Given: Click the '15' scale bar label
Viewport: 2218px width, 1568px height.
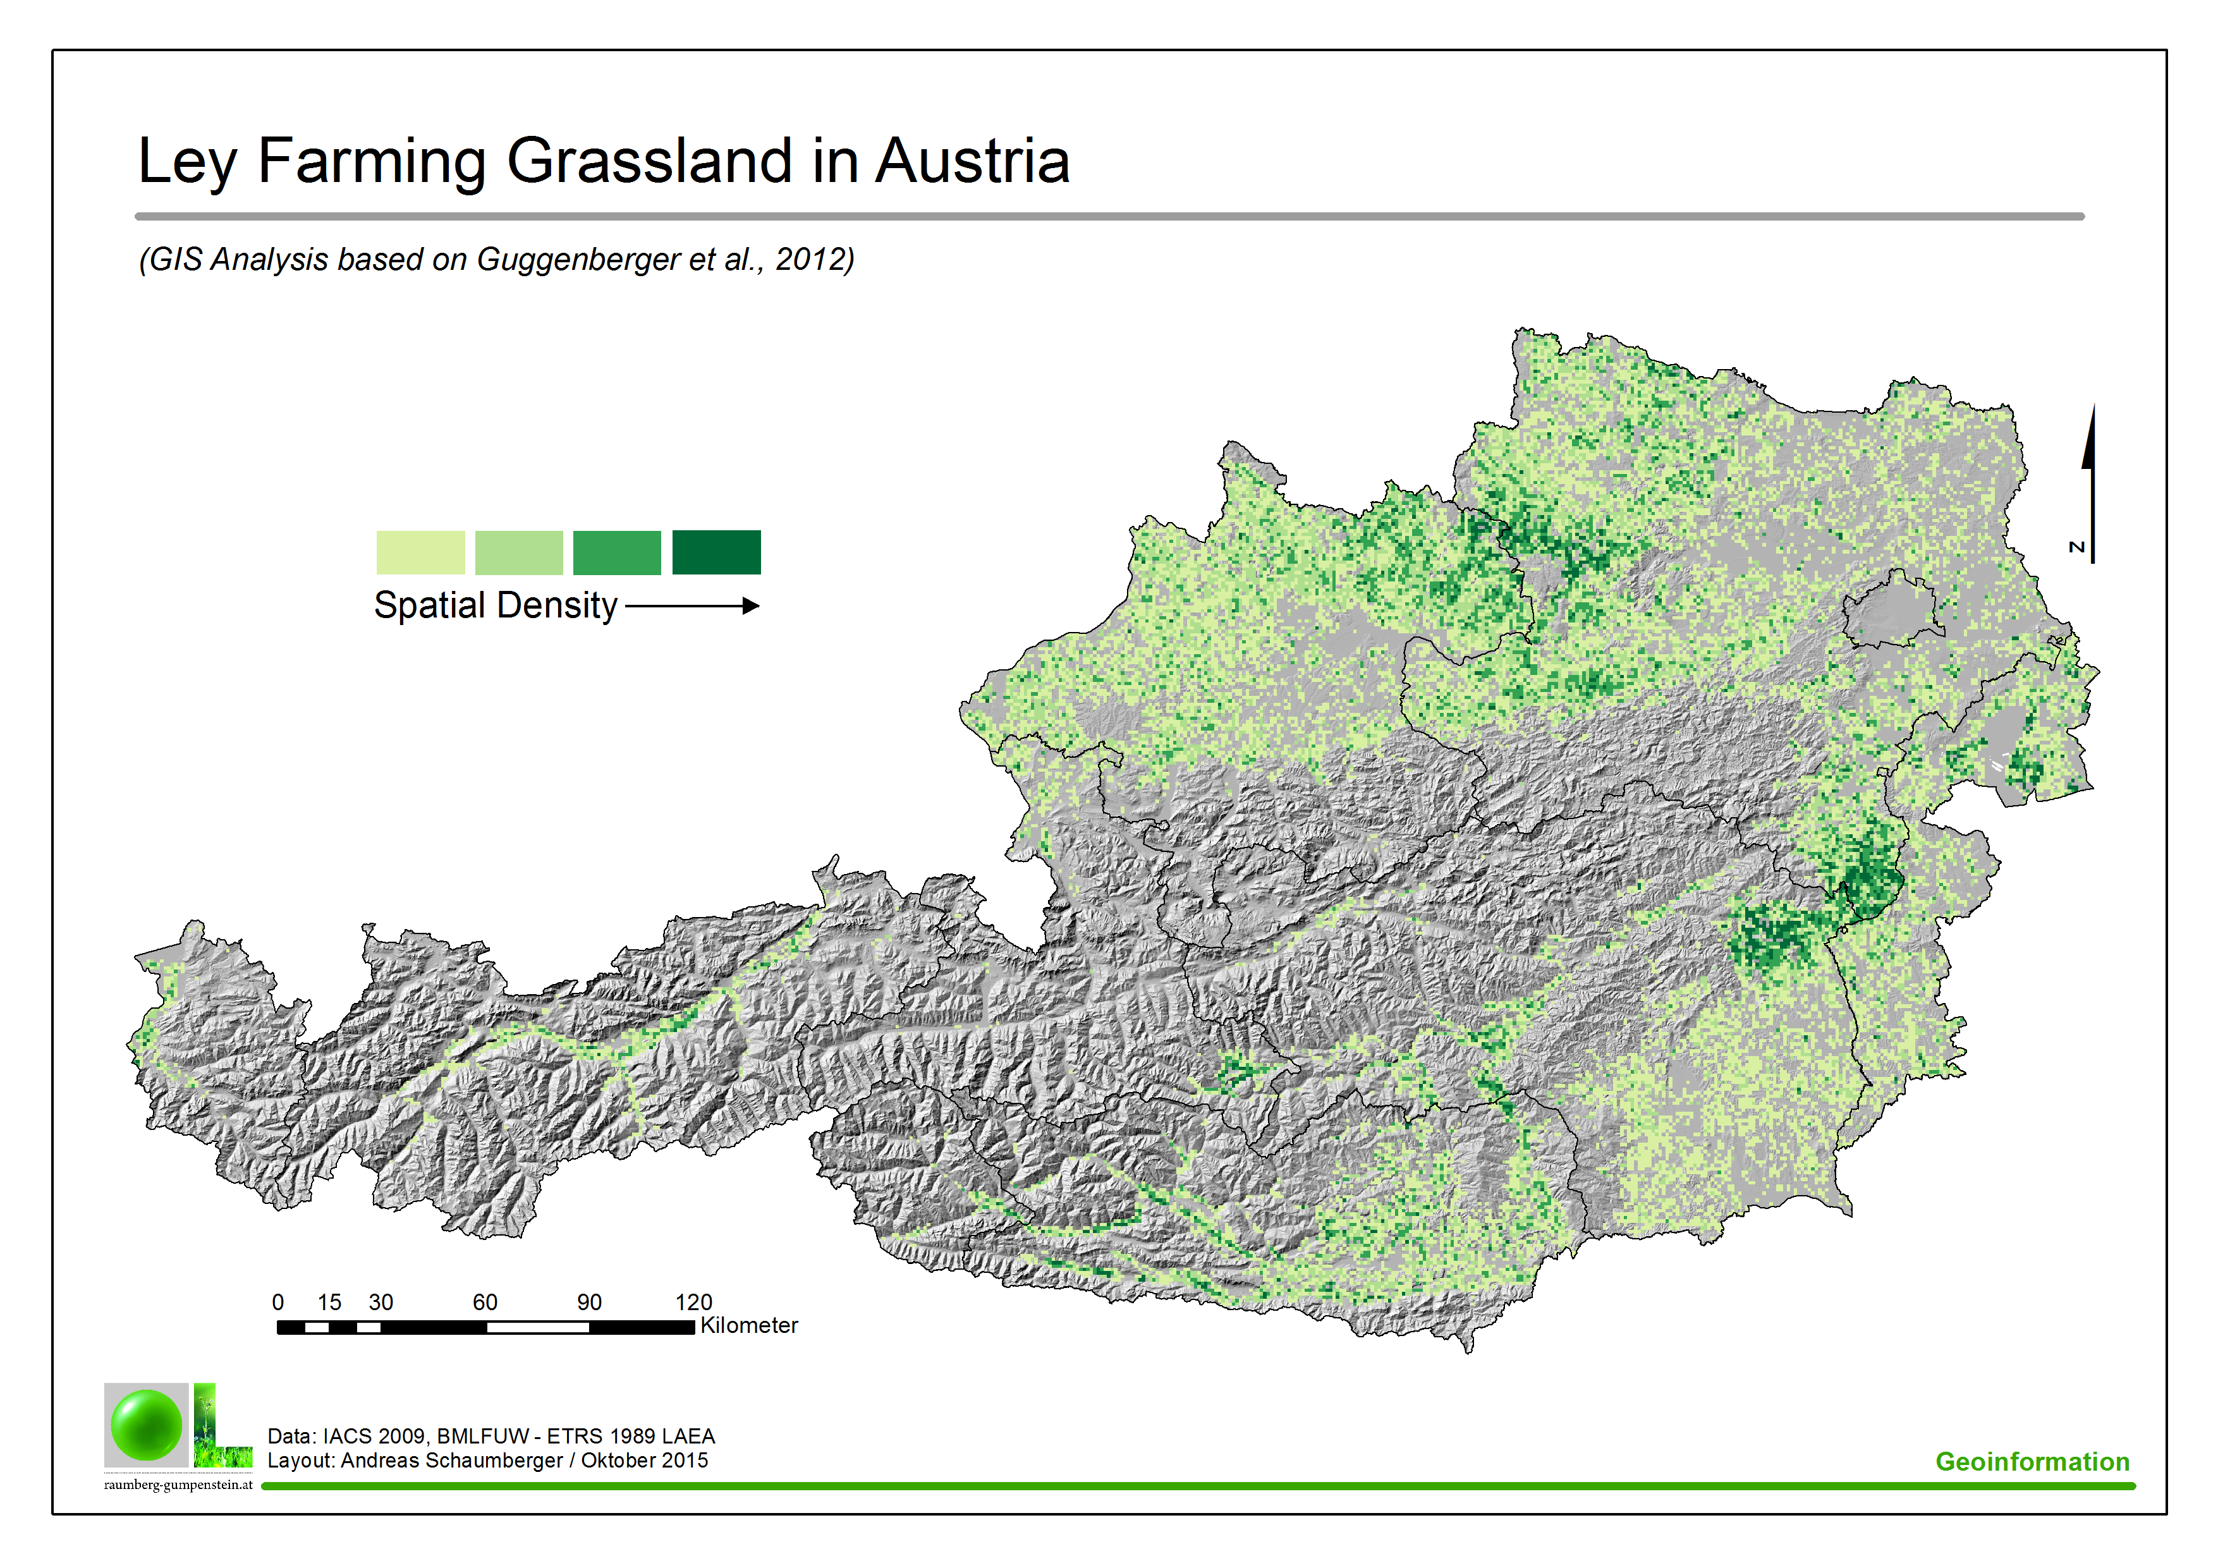Looking at the screenshot, I should click(x=329, y=1303).
